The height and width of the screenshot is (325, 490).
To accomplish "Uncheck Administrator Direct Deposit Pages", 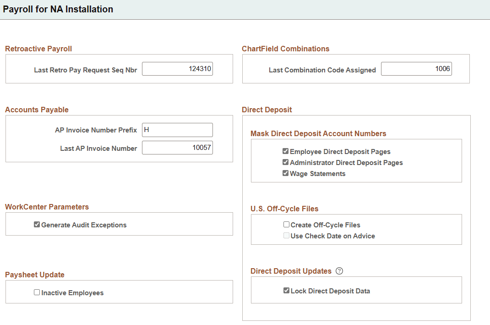I will [x=285, y=162].
